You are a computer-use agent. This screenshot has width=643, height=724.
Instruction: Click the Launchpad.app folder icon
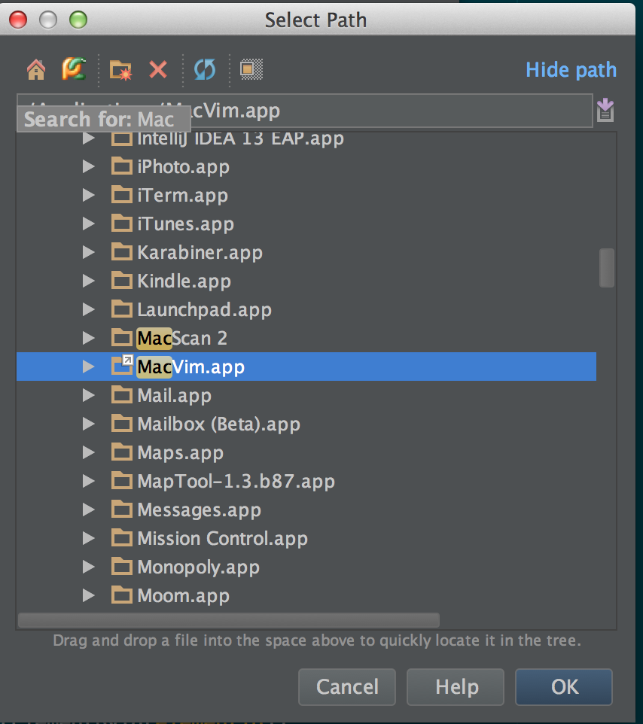coord(122,309)
